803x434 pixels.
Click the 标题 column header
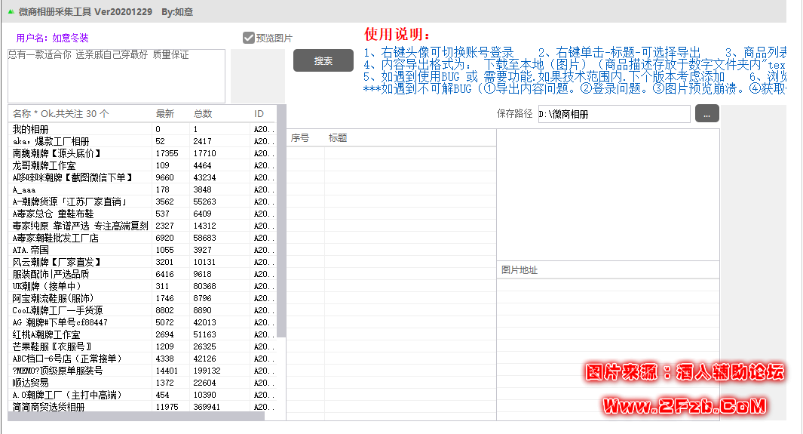click(x=337, y=138)
